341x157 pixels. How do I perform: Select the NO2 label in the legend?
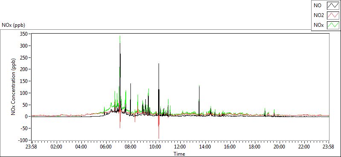[x=319, y=15]
